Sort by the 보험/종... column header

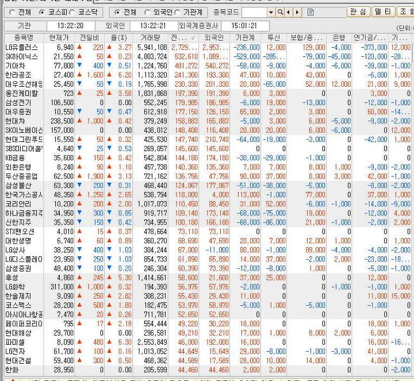[306, 37]
